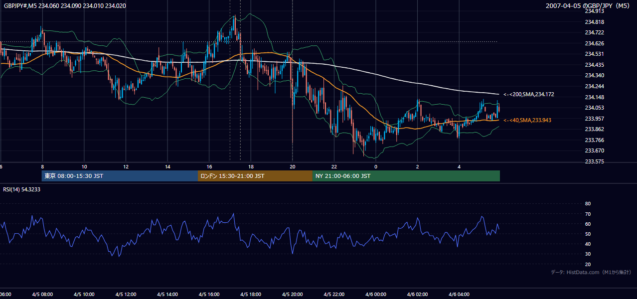Click price axis label 233.670
The height and width of the screenshot is (299, 637).
595,150
